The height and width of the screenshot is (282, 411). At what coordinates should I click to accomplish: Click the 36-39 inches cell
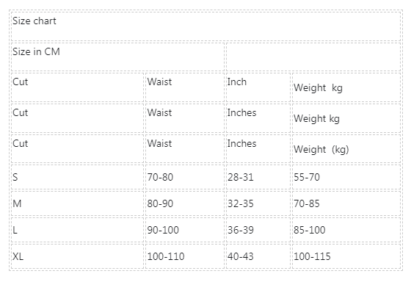pos(258,230)
